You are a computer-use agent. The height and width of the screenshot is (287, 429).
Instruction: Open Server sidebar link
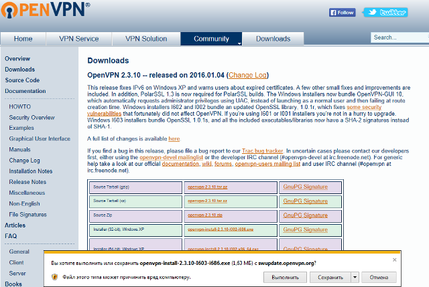tap(17, 274)
